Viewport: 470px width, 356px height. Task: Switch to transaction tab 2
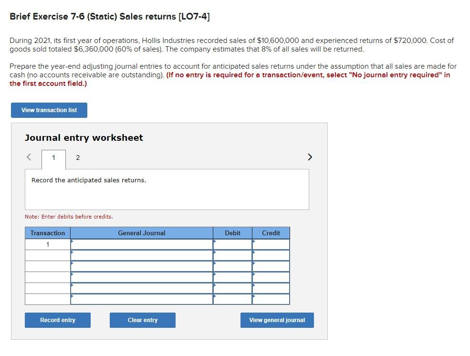click(x=77, y=157)
